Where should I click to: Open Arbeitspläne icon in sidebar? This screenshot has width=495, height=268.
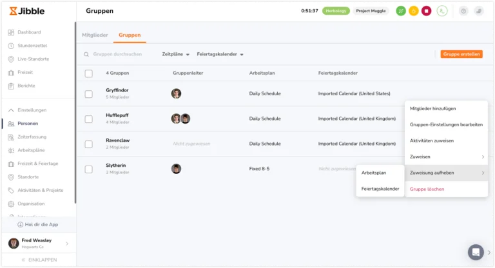tap(11, 150)
